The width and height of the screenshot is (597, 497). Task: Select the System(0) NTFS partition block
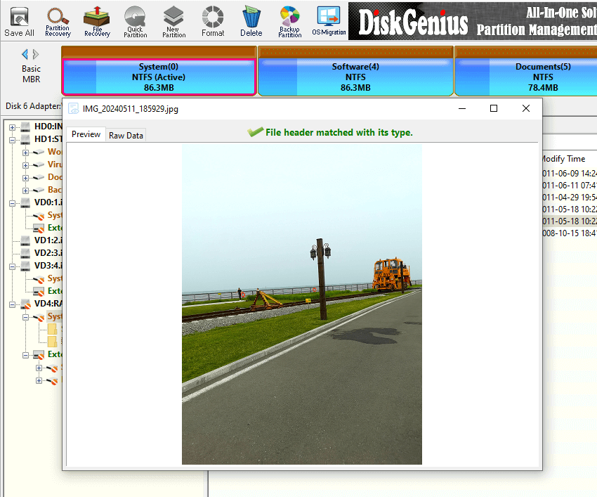tap(158, 77)
